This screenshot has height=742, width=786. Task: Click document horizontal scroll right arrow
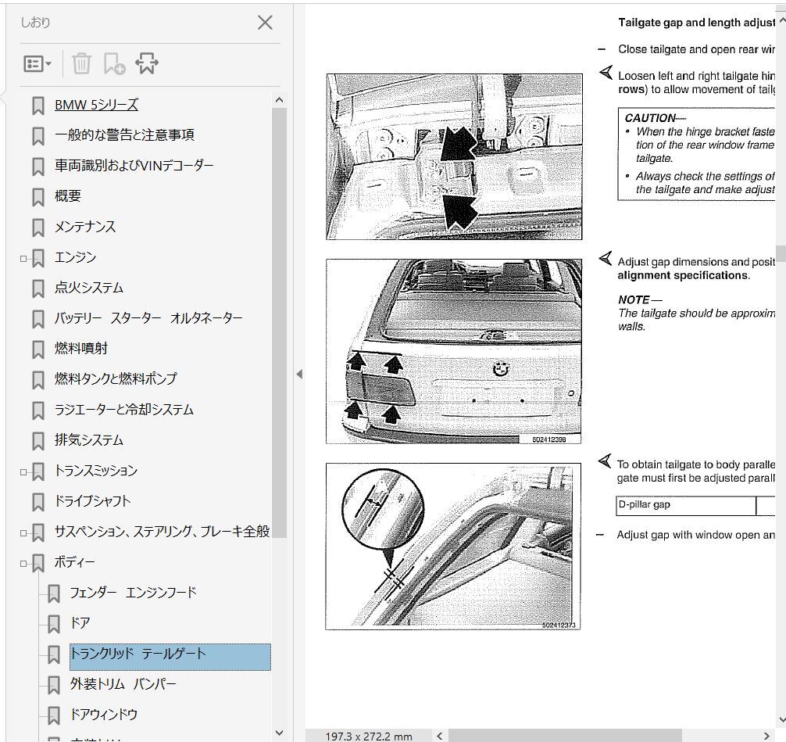pos(766,736)
